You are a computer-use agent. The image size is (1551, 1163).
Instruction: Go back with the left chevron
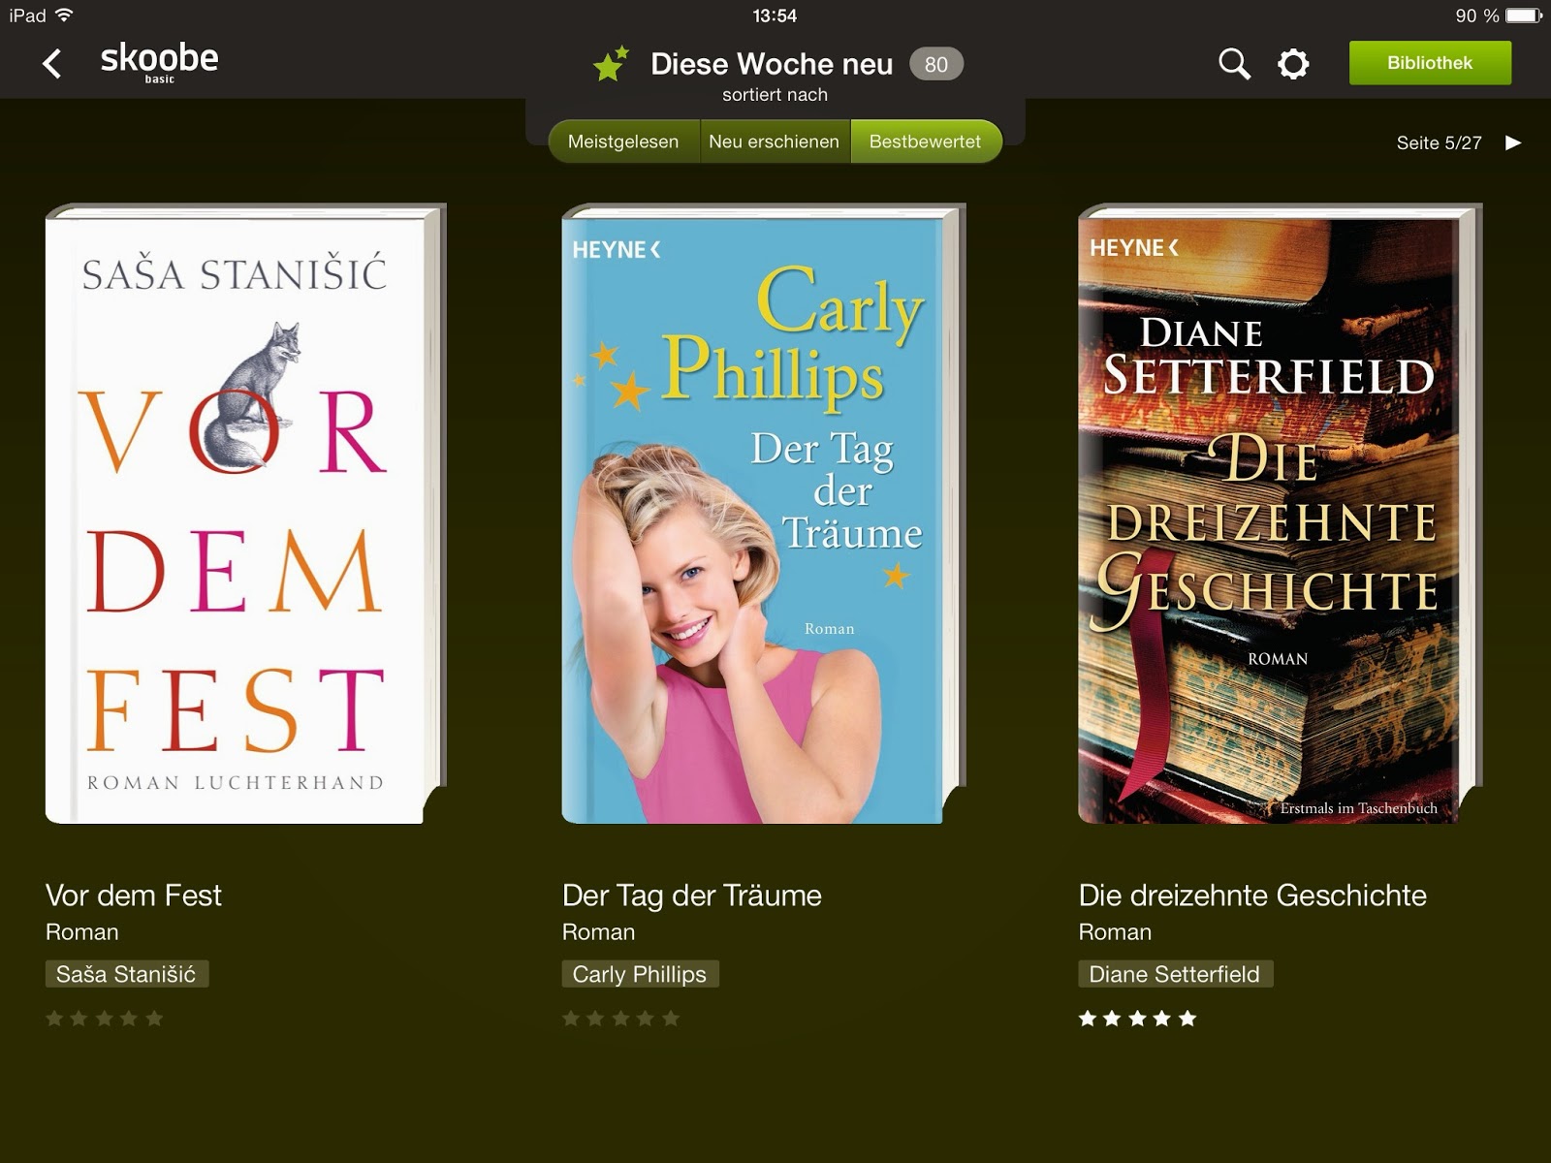(52, 64)
